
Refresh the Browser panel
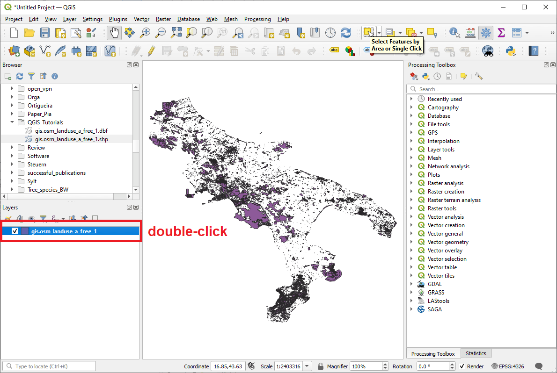20,76
